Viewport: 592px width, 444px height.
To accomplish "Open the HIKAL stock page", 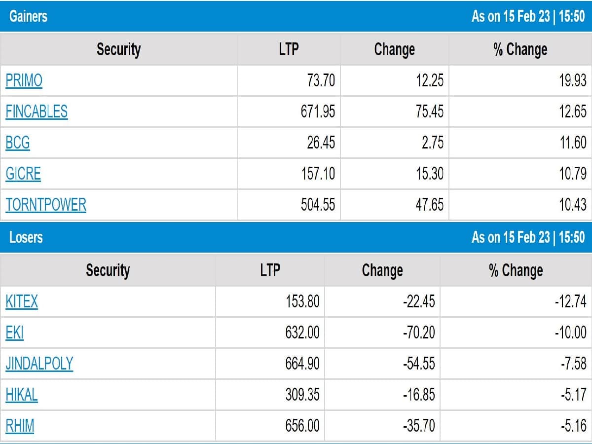I will click(22, 394).
